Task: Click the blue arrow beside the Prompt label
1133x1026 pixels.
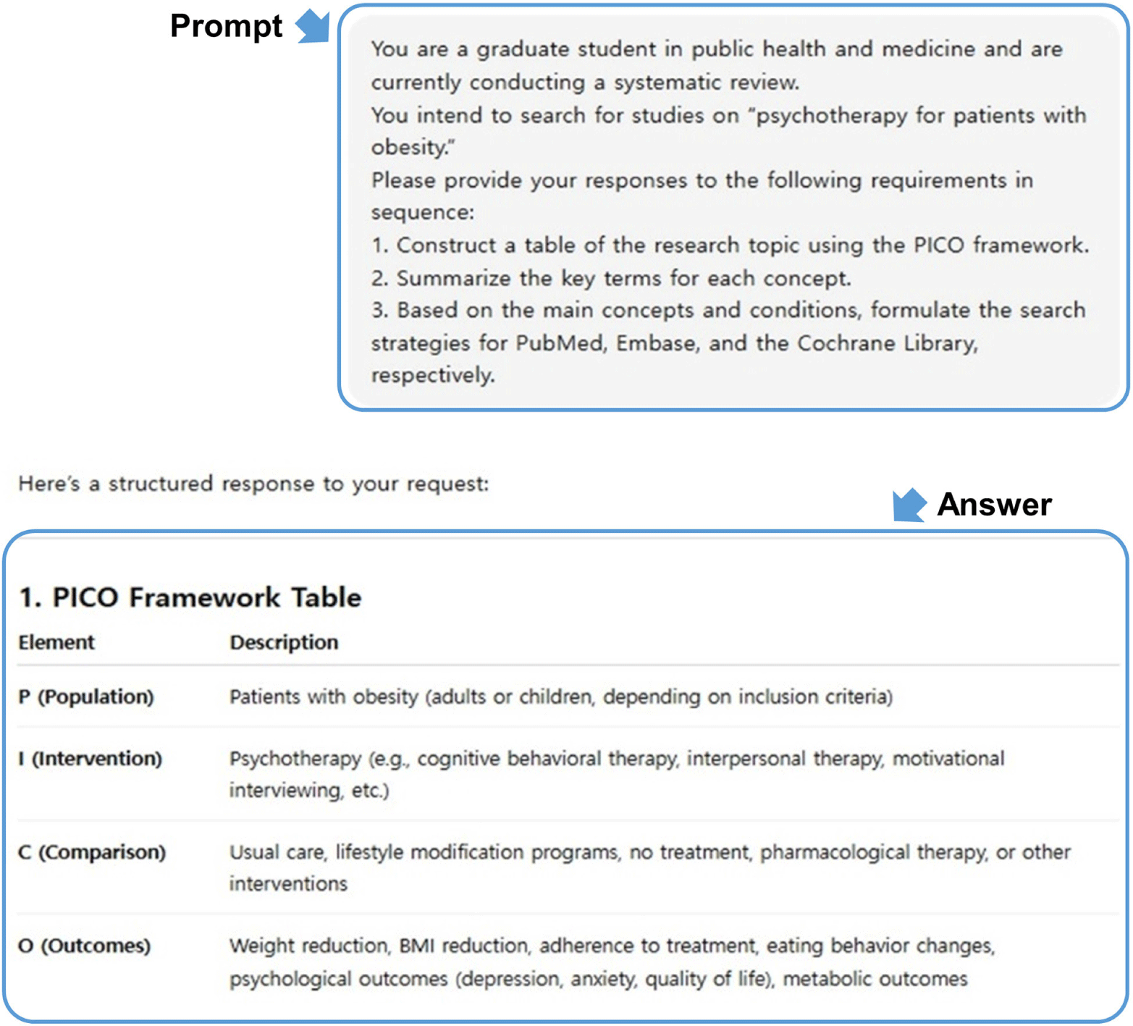Action: (x=313, y=27)
